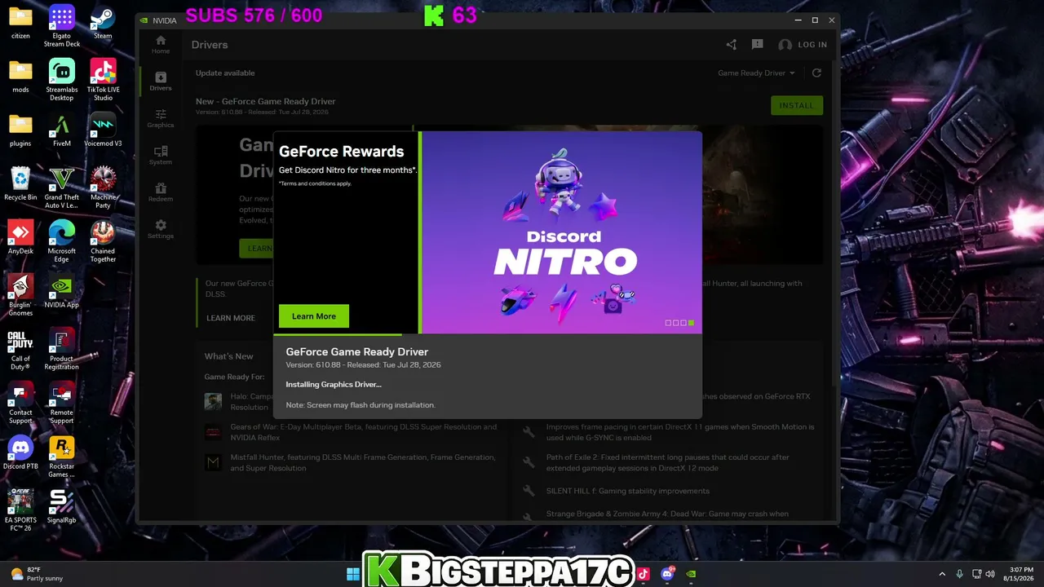
Task: Open the FiveM desktop shortcut
Action: coord(61,130)
